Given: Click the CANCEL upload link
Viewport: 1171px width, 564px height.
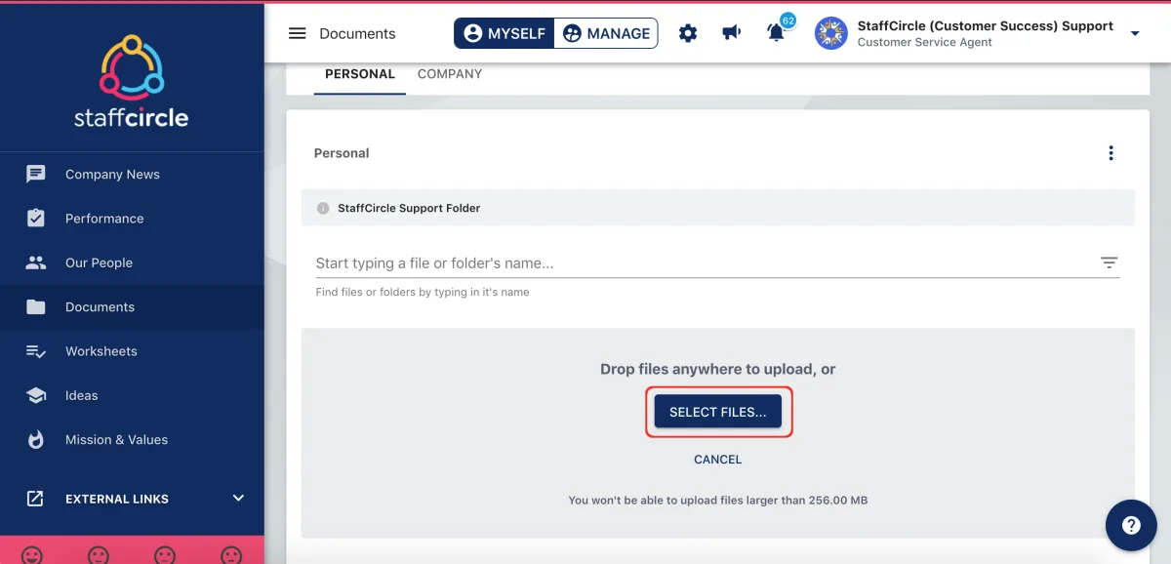Looking at the screenshot, I should [x=718, y=460].
